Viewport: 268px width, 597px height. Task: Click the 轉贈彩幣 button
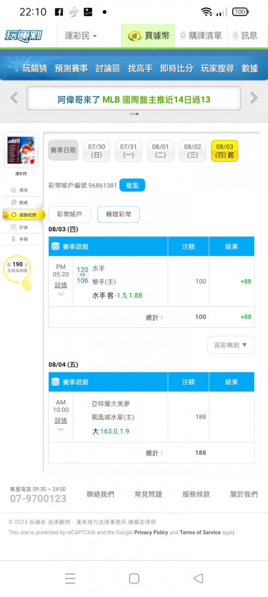coord(119,214)
